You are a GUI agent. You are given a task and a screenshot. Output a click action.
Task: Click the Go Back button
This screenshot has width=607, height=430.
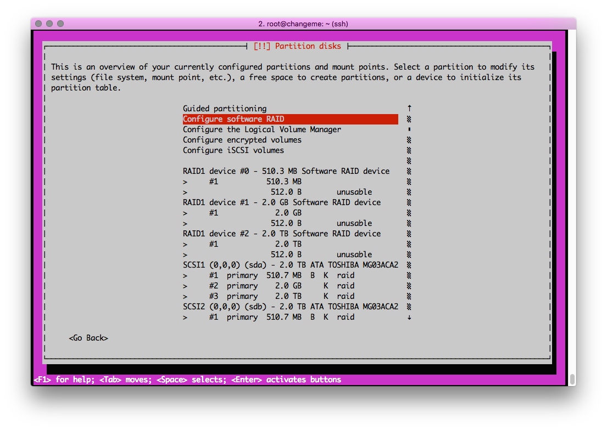click(88, 338)
